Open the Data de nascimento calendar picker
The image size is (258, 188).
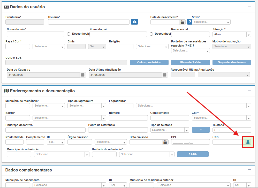pos(182,22)
